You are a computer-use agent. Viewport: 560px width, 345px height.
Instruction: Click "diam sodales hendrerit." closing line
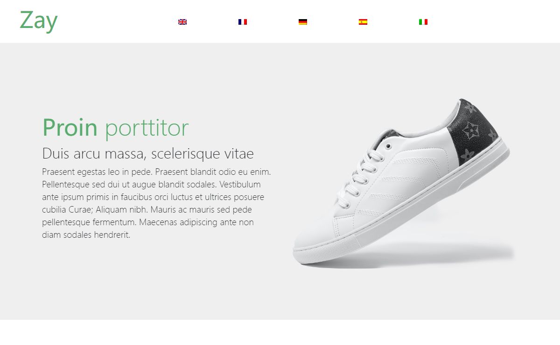[x=86, y=235]
